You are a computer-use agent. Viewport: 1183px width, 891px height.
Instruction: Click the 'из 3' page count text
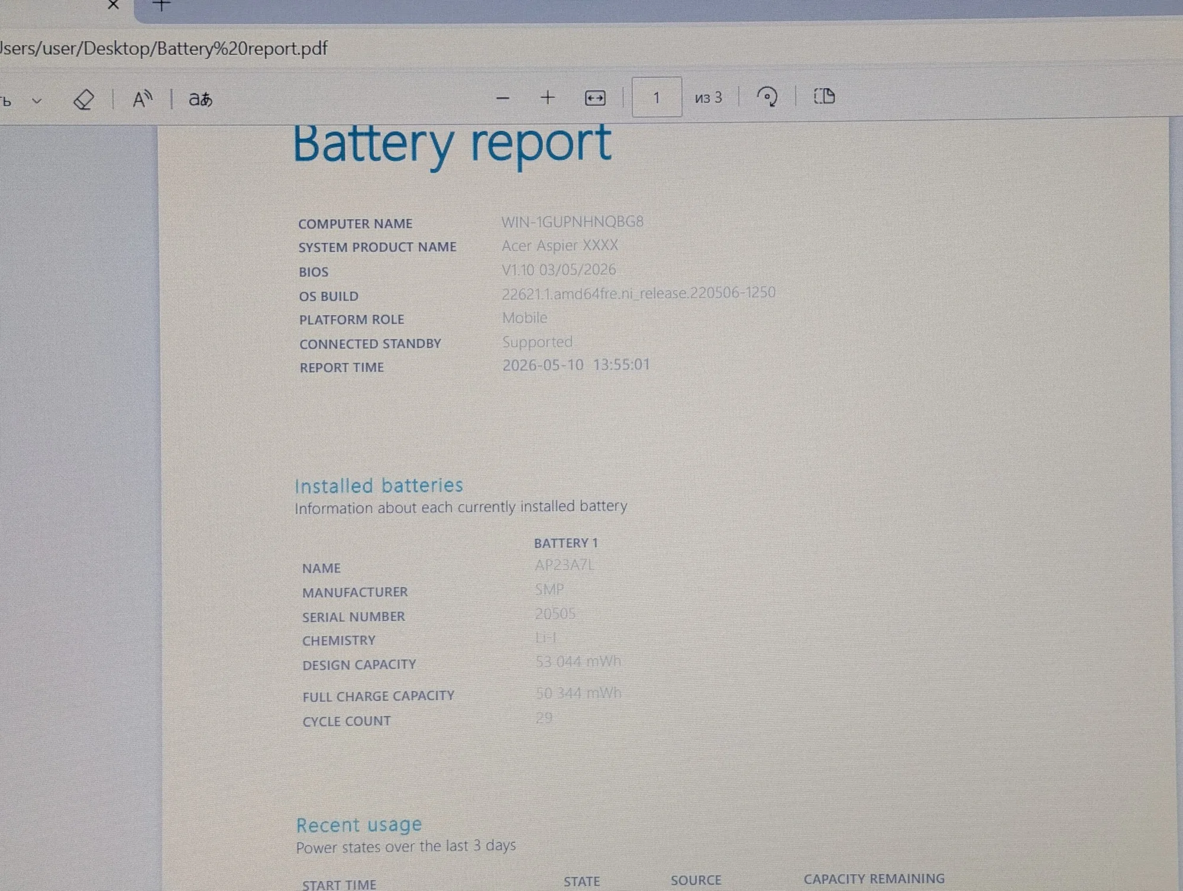(709, 98)
